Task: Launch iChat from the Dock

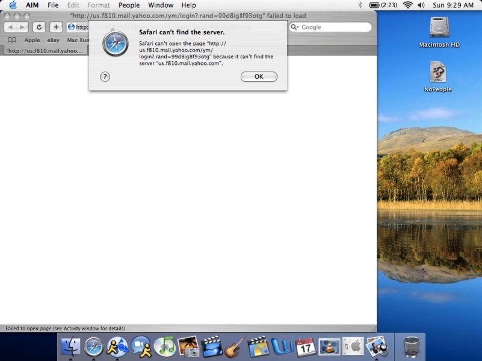Action: [141, 347]
